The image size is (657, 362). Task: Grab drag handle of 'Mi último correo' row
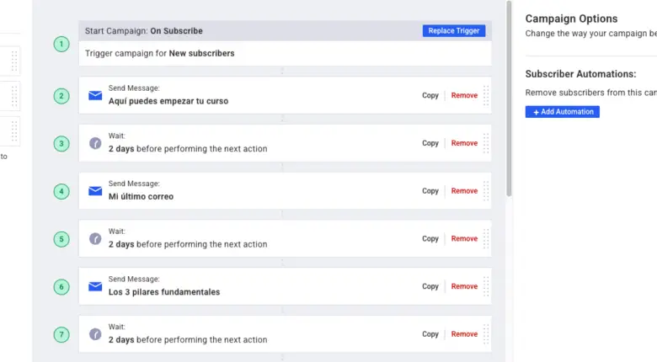pos(486,191)
